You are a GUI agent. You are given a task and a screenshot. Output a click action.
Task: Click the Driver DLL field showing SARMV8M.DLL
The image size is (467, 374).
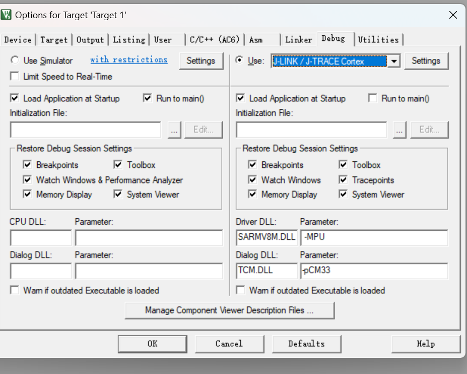click(266, 237)
